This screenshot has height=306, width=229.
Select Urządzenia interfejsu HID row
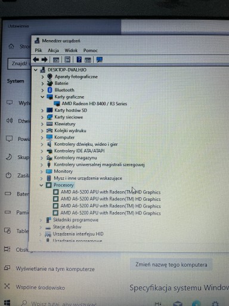click(78, 234)
